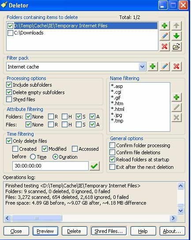Click the Deletor app icon in title bar
This screenshot has width=191, height=240.
tap(4, 5)
